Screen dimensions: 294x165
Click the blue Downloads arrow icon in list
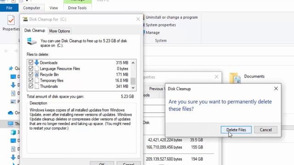click(37, 62)
